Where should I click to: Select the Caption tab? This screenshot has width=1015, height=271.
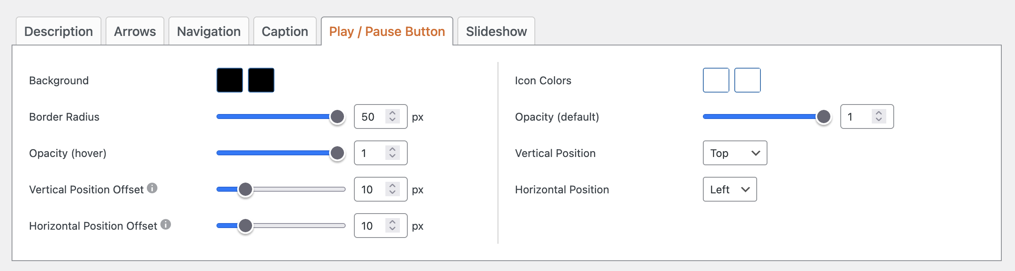pyautogui.click(x=285, y=31)
